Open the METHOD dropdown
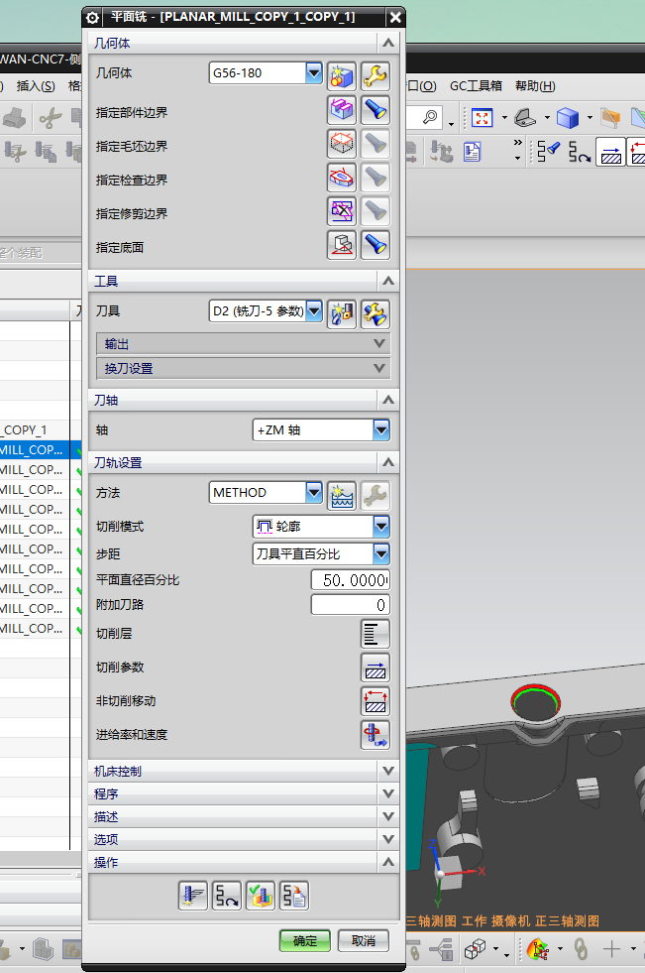 pos(314,493)
